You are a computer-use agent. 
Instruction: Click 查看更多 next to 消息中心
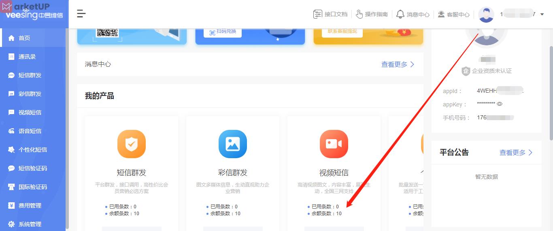[398, 64]
